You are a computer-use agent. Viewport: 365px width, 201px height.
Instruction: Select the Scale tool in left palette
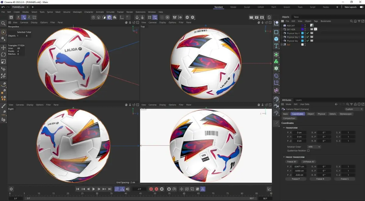pyautogui.click(x=3, y=62)
